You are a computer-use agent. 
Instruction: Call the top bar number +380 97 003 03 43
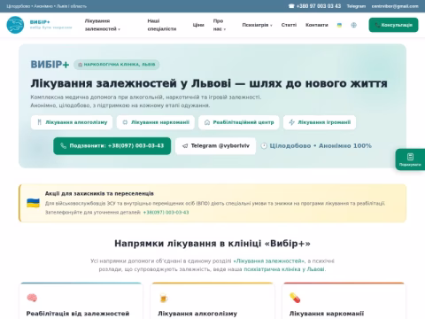pyautogui.click(x=314, y=6)
